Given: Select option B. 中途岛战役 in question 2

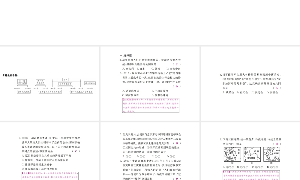Looking at the screenshot, I should coord(160,91).
